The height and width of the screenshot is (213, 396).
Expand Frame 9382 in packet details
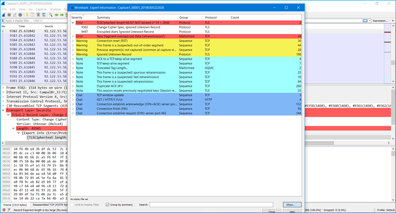coord(3,88)
